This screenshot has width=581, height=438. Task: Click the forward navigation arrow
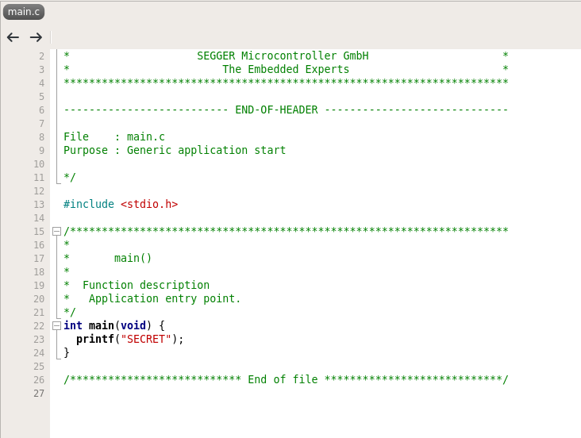coord(36,37)
